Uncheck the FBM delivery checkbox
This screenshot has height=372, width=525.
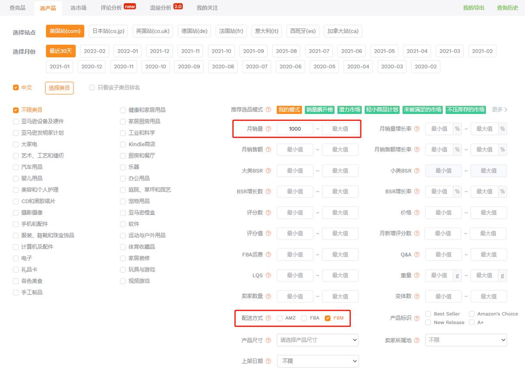pos(328,318)
